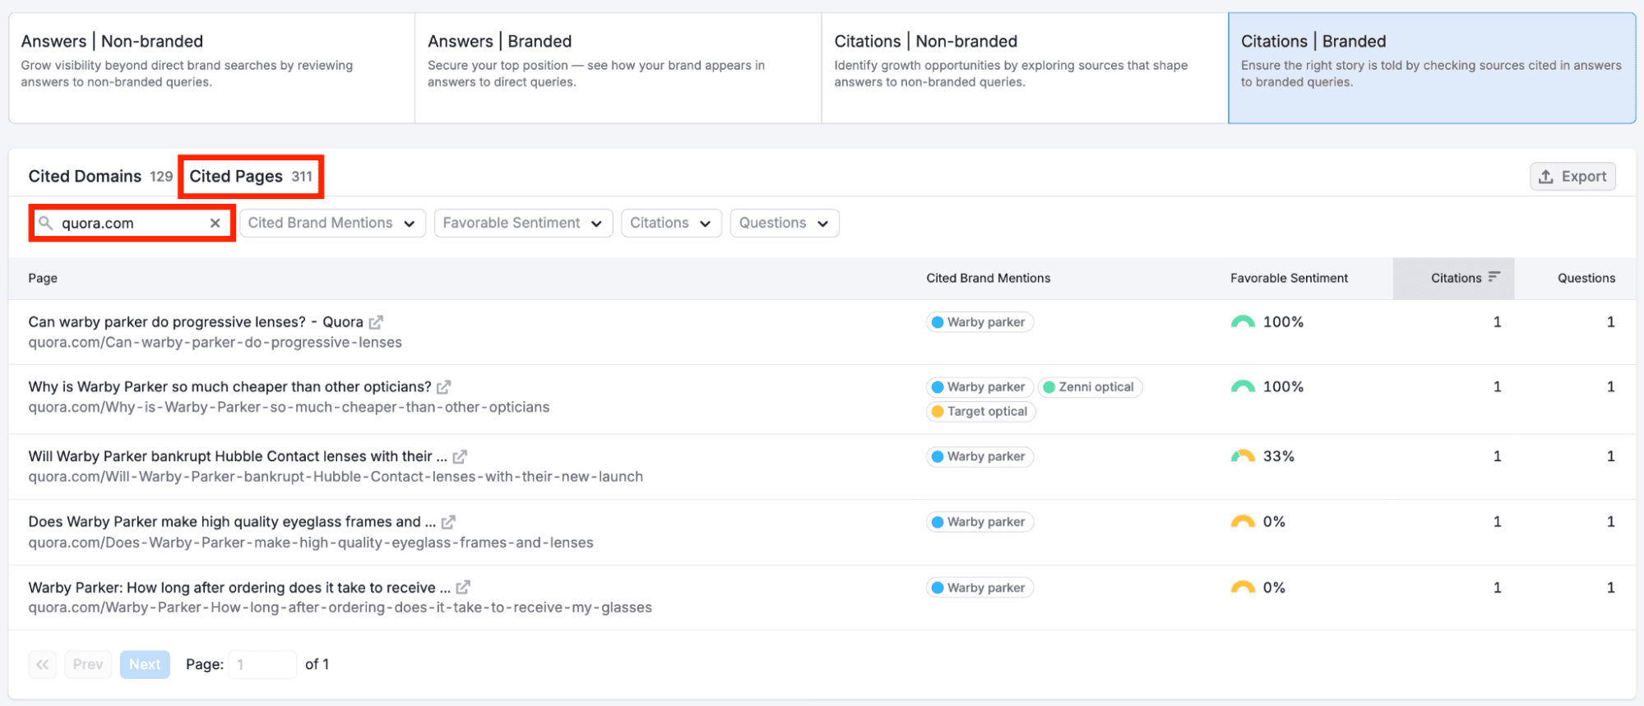Select the Cited Pages tab

click(251, 177)
